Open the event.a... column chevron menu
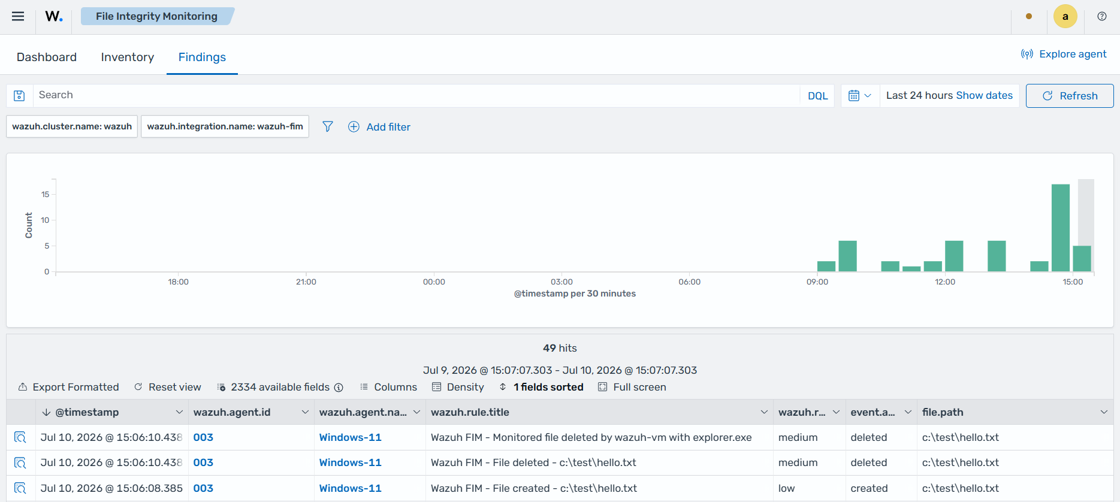This screenshot has width=1120, height=502. pos(908,412)
